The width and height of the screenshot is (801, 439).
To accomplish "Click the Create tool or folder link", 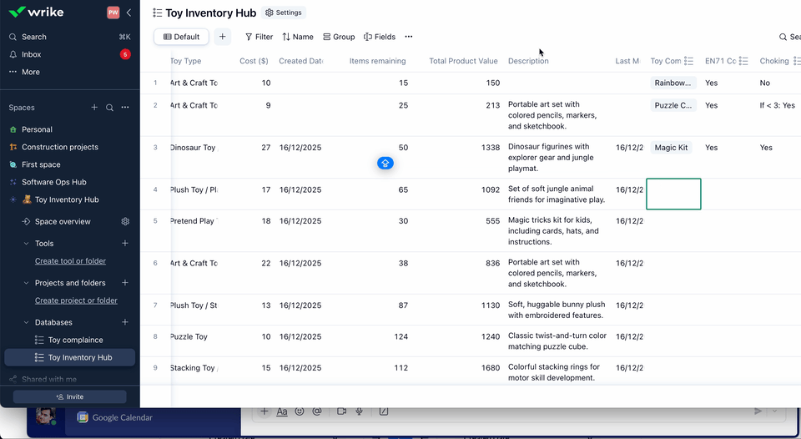I will click(x=70, y=261).
